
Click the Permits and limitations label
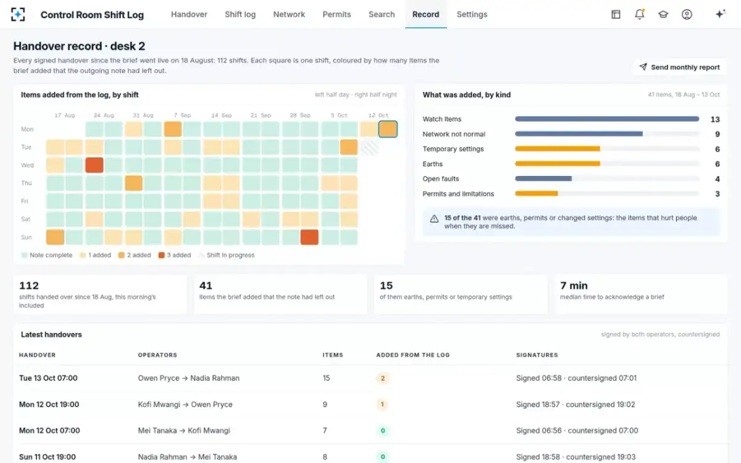coord(458,194)
